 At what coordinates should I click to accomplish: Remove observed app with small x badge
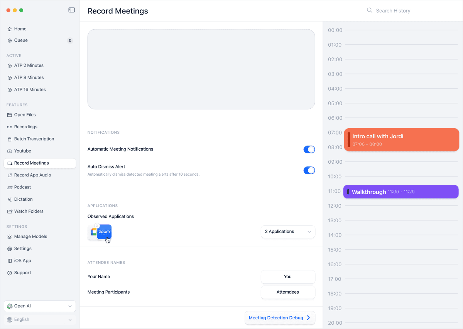pos(97,226)
